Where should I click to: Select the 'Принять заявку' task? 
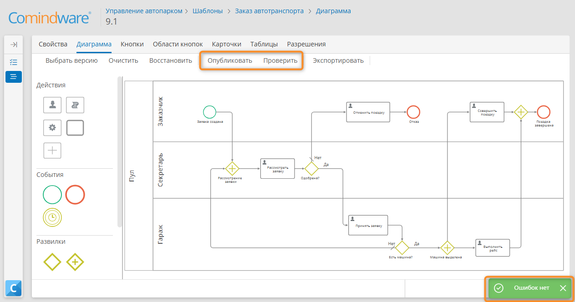pos(368,225)
